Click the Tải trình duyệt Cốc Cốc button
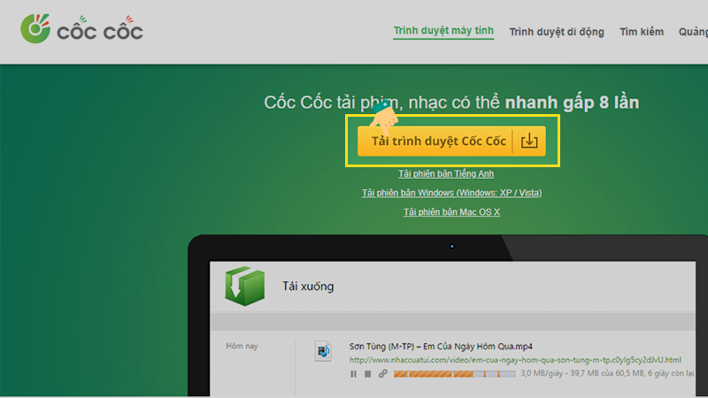This screenshot has height=398, width=708. pos(451,142)
